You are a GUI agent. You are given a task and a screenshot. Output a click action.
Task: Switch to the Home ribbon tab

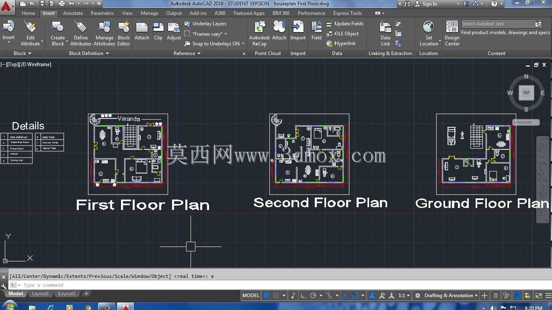click(28, 13)
